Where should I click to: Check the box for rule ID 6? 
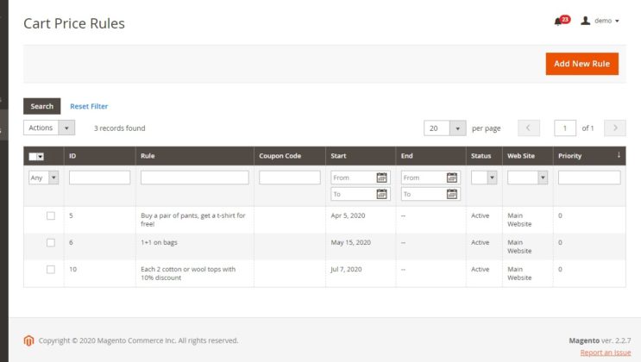[x=51, y=242]
